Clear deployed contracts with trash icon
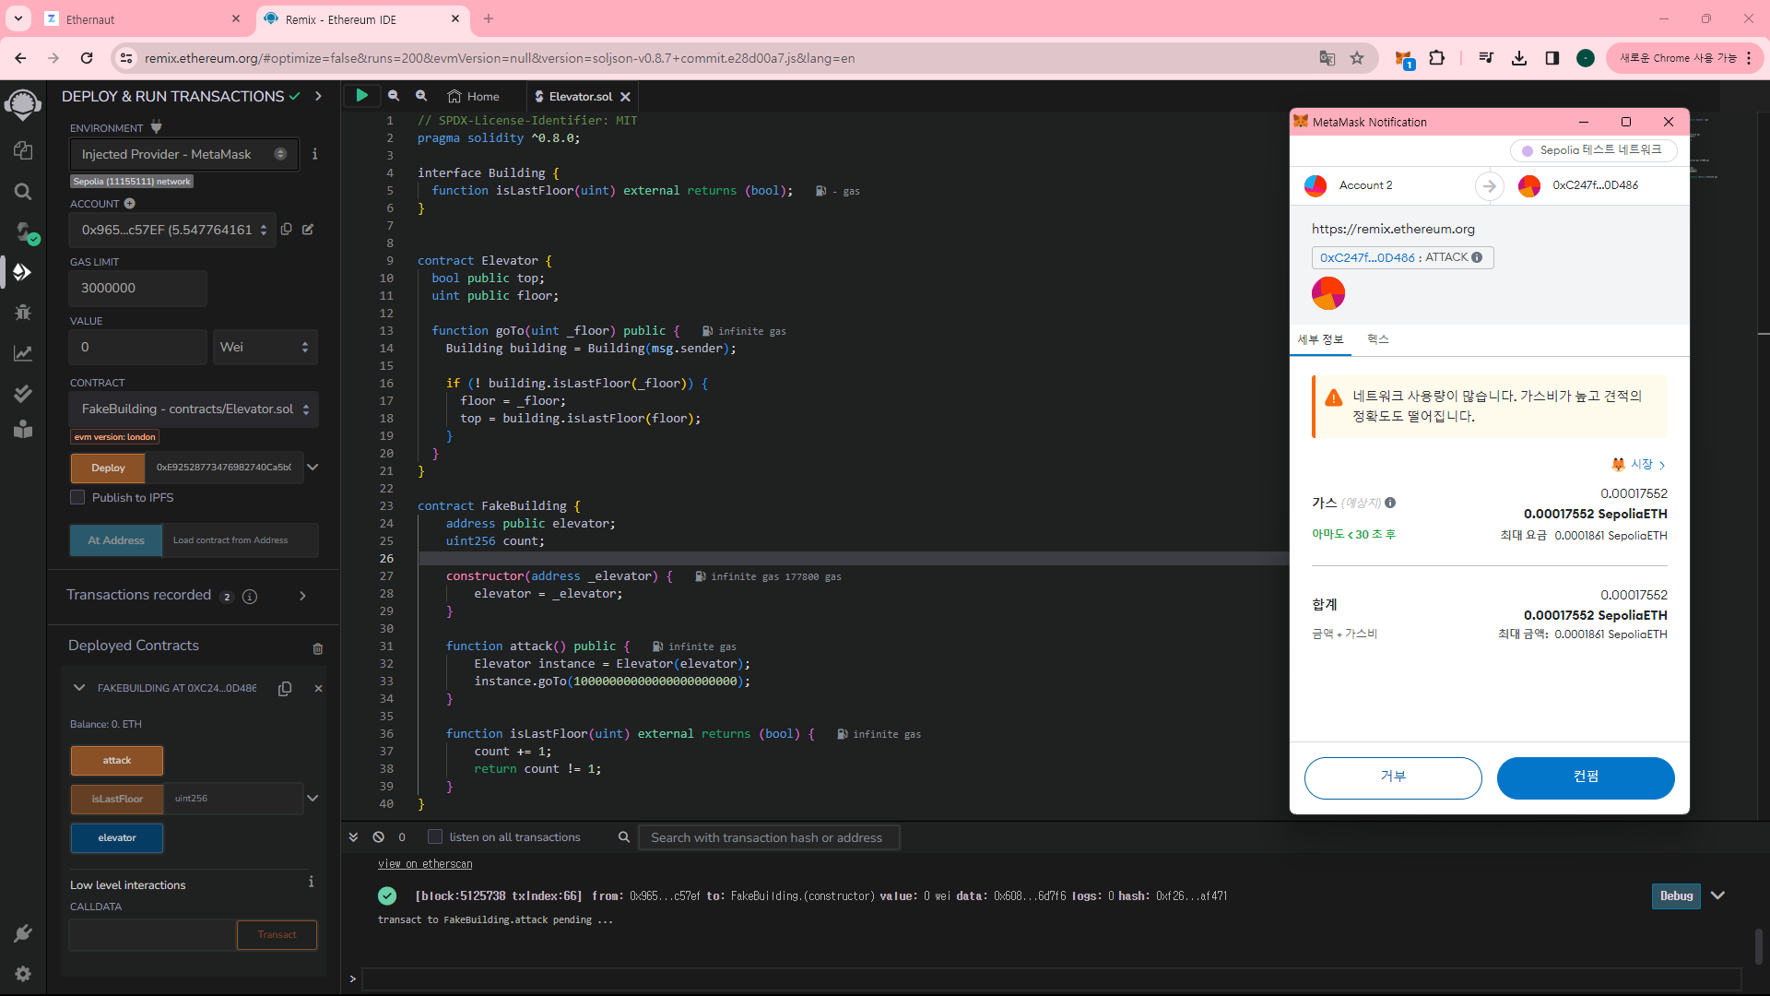Image resolution: width=1770 pixels, height=996 pixels. pyautogui.click(x=318, y=648)
